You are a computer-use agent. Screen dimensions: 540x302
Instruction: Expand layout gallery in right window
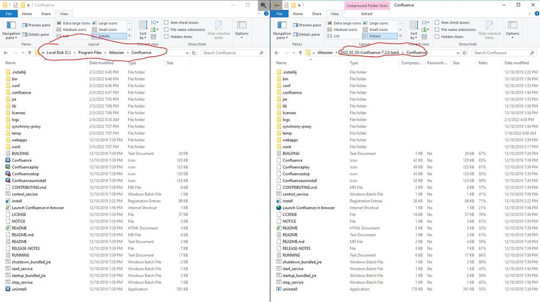pyautogui.click(x=400, y=36)
